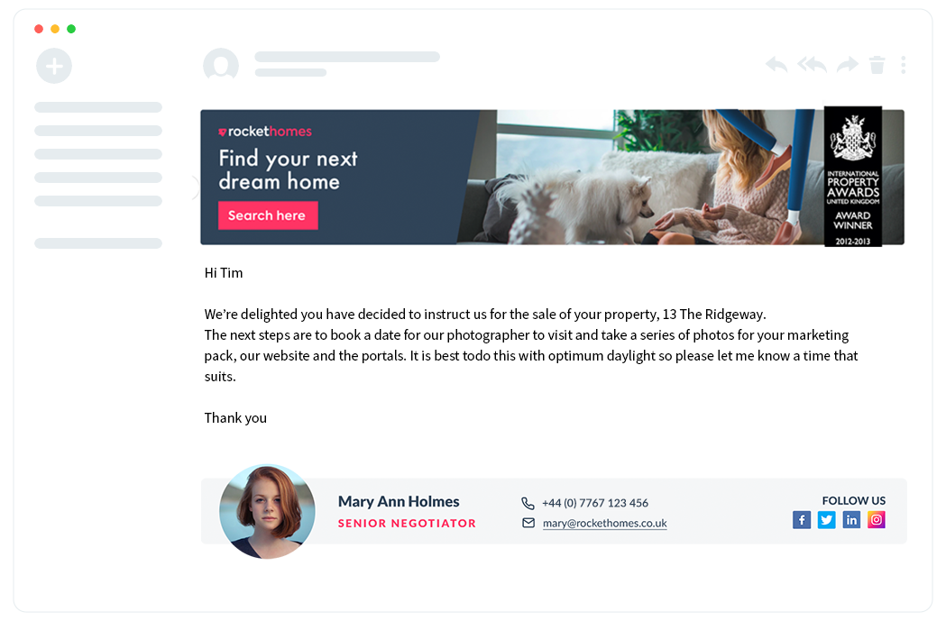The height and width of the screenshot is (621, 946).
Task: Click the sender avatar placeholder
Action: click(221, 65)
